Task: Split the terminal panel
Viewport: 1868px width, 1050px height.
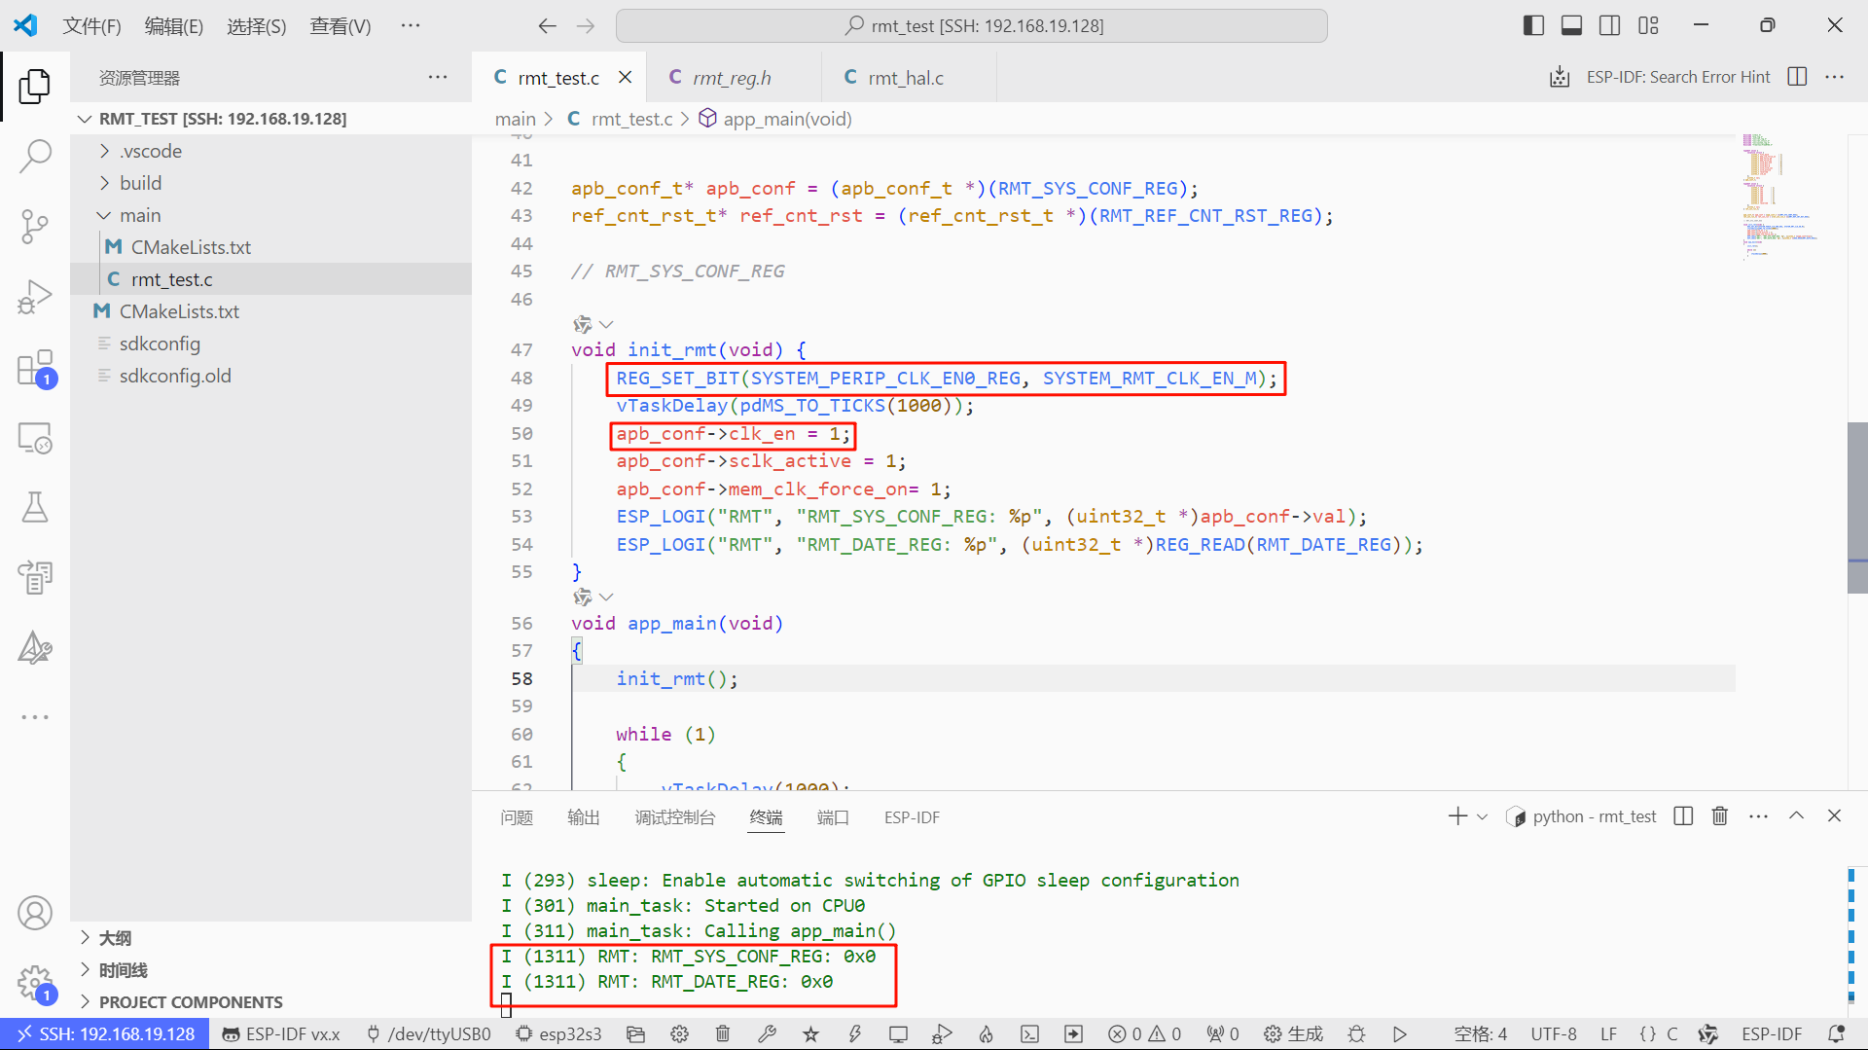Action: (1683, 816)
